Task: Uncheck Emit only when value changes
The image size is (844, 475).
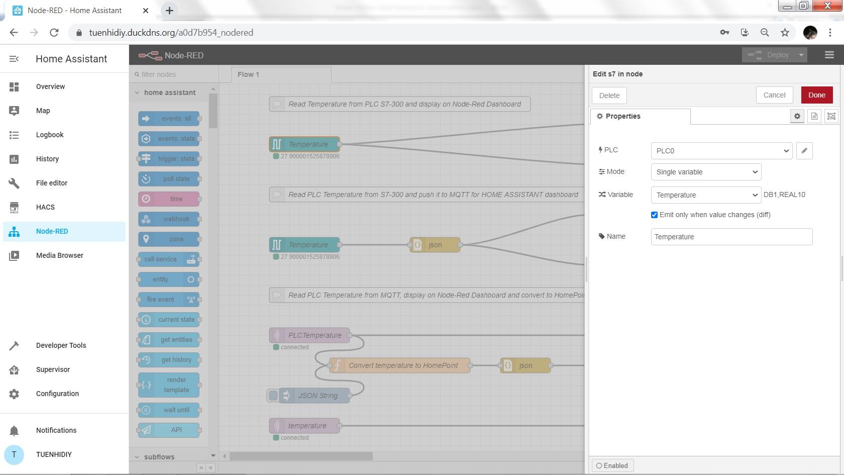Action: [654, 215]
